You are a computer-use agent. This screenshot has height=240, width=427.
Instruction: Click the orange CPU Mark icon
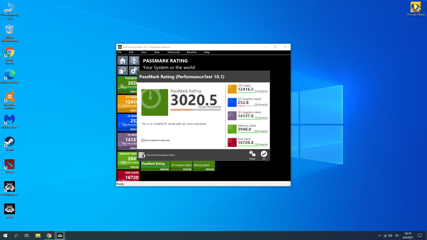pyautogui.click(x=232, y=89)
